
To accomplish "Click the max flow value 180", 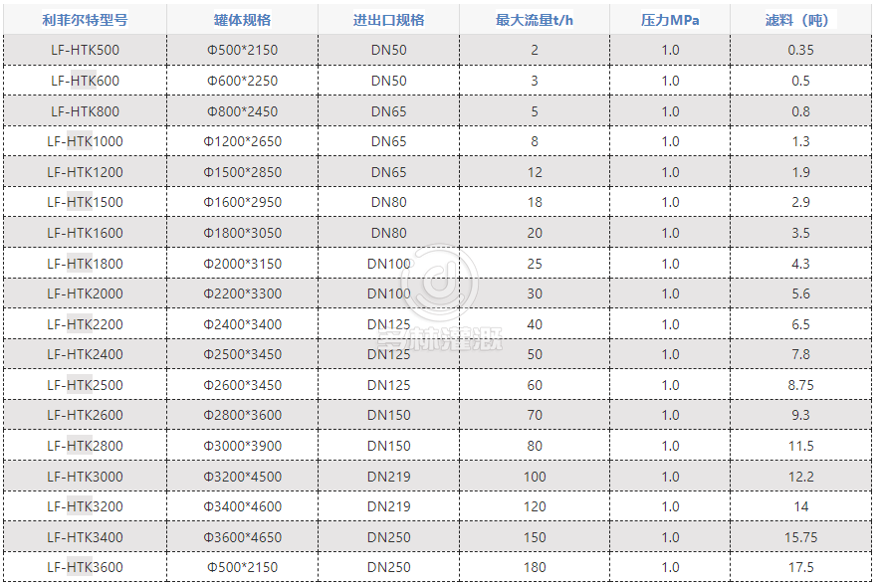I will (534, 567).
